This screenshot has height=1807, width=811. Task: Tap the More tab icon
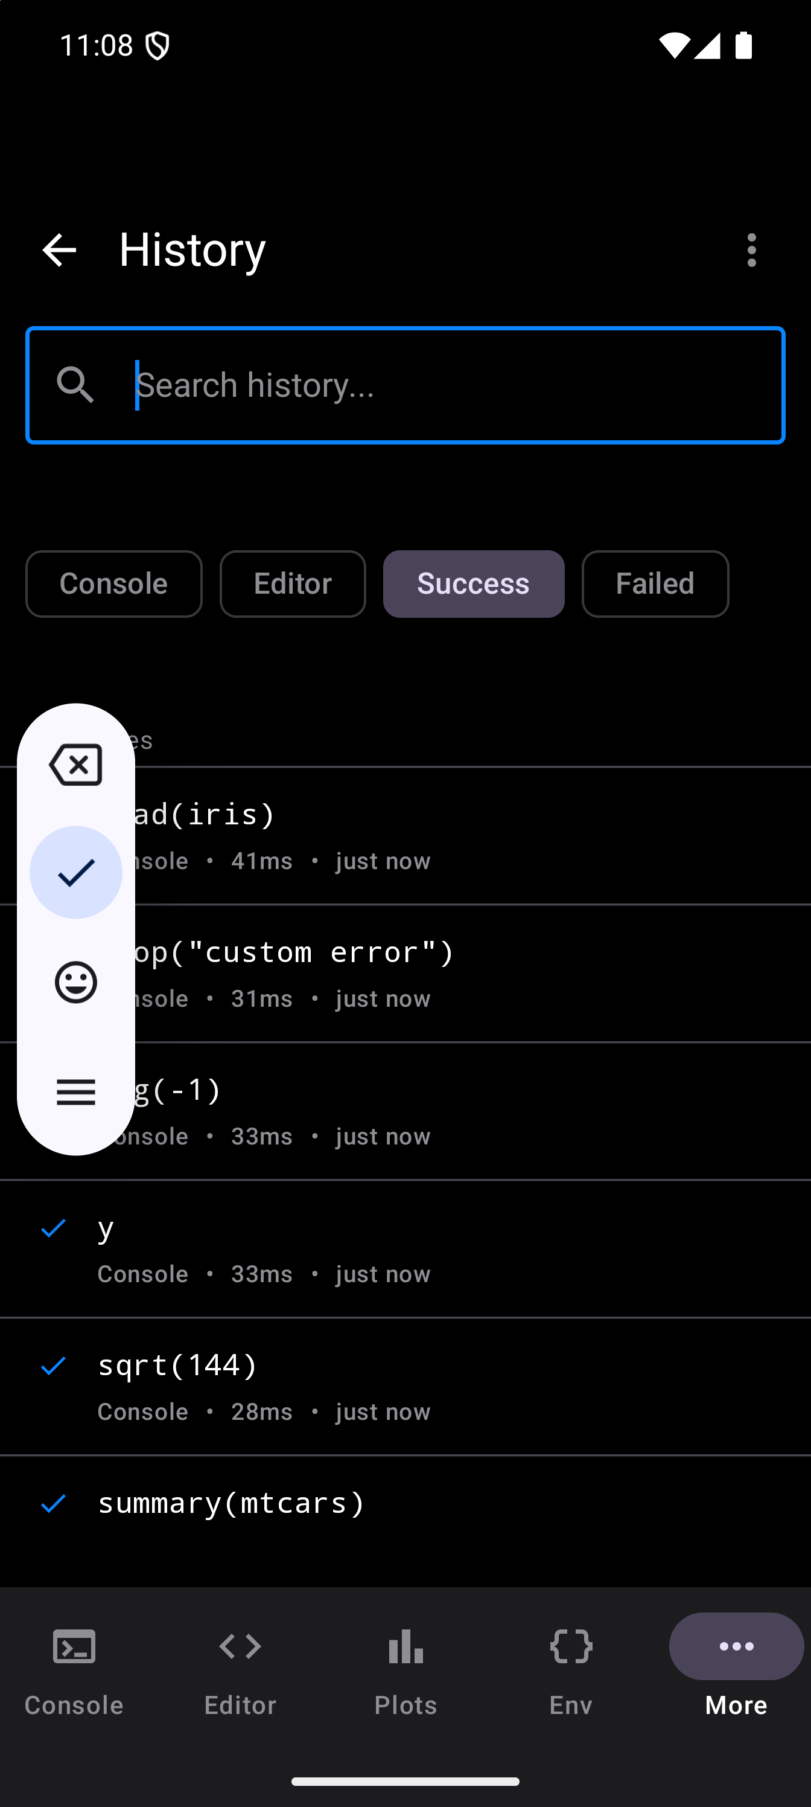(x=736, y=1646)
